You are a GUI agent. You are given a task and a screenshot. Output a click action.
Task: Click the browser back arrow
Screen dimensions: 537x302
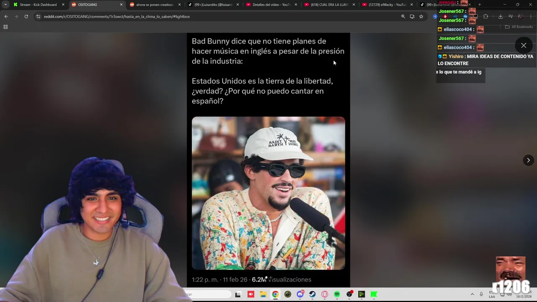pos(6,16)
